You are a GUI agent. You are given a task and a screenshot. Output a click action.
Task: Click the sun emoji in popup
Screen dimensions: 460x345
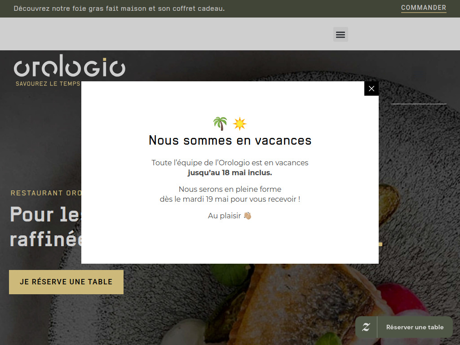[240, 124]
